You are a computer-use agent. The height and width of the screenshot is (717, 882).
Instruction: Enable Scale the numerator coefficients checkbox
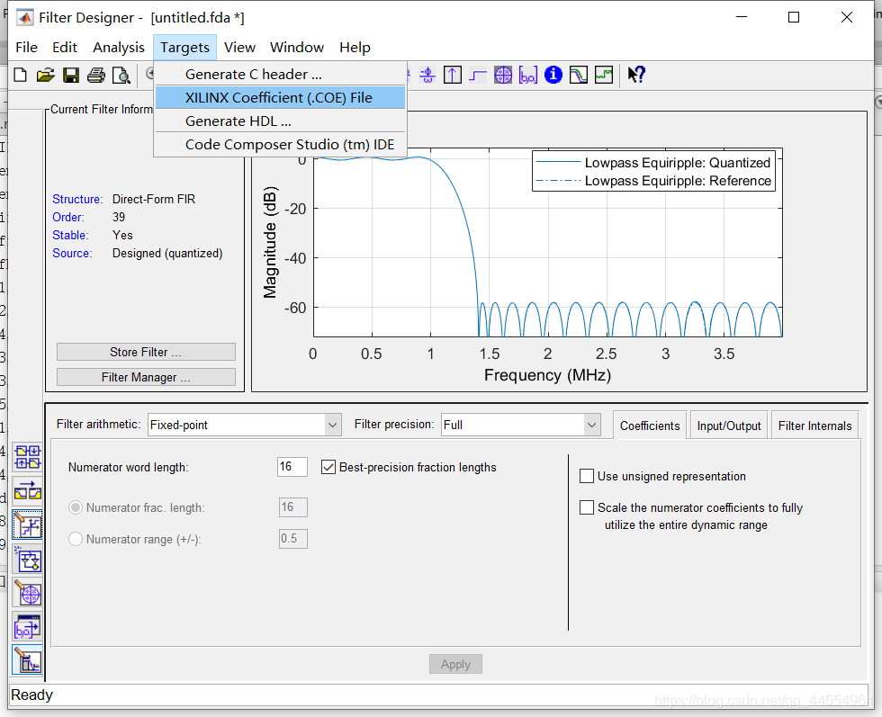[587, 507]
